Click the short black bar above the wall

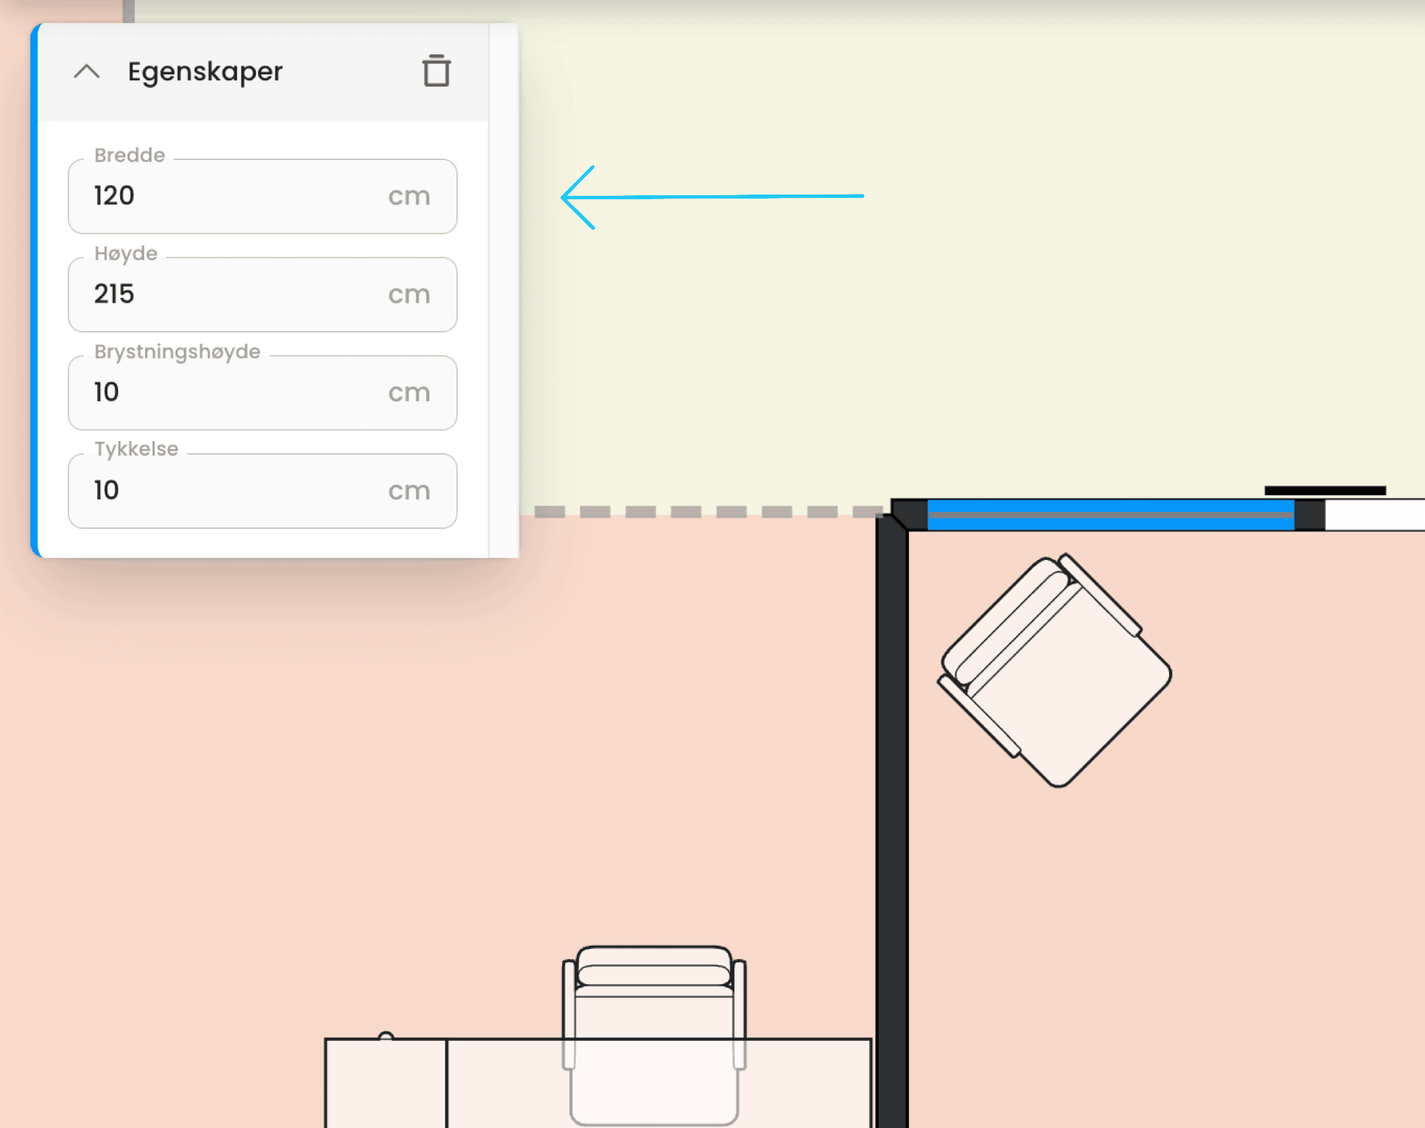click(x=1324, y=490)
